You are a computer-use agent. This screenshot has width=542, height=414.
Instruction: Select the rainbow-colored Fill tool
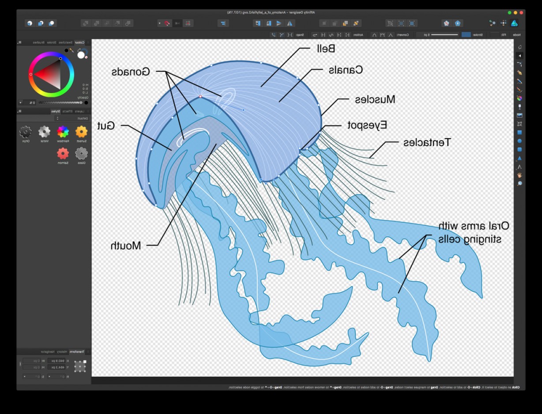tap(519, 98)
